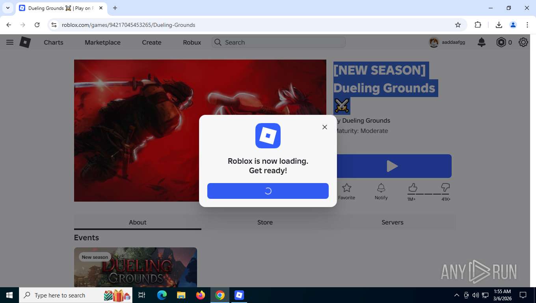Select the Dueling Grounds browser tab

tap(61, 8)
